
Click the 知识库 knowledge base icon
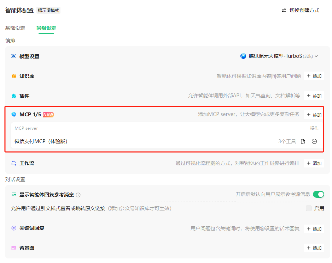(13, 75)
